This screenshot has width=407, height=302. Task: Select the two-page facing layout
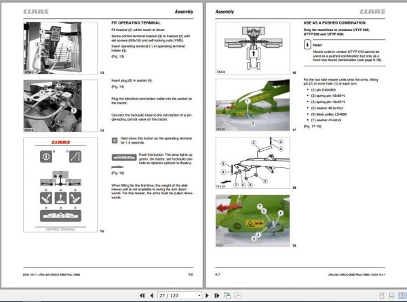point(402,296)
